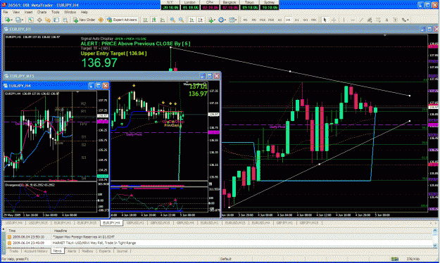
Task: Switch timeframe to M15
Action: 263,20
